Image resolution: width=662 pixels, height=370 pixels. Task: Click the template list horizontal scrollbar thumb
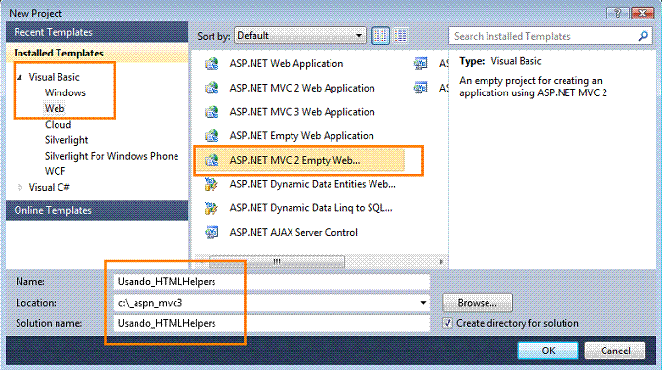point(277,262)
